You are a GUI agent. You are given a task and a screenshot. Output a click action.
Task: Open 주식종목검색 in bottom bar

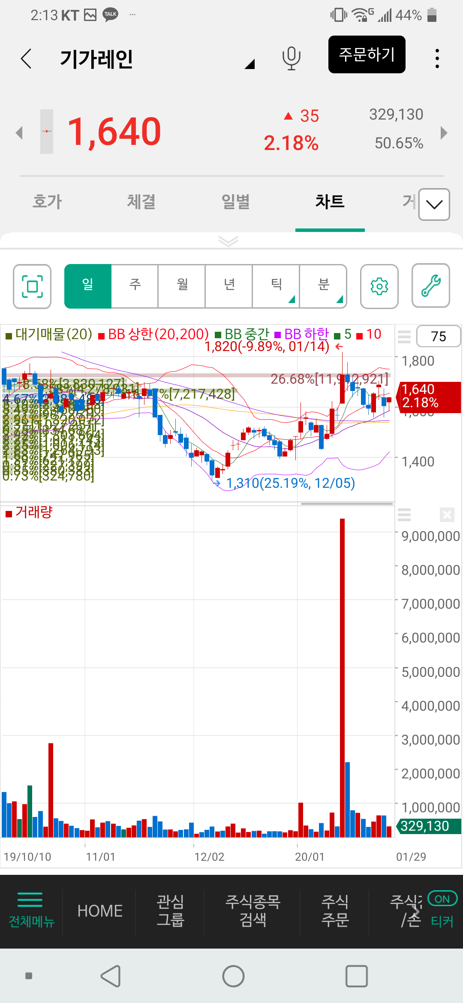[x=253, y=911]
